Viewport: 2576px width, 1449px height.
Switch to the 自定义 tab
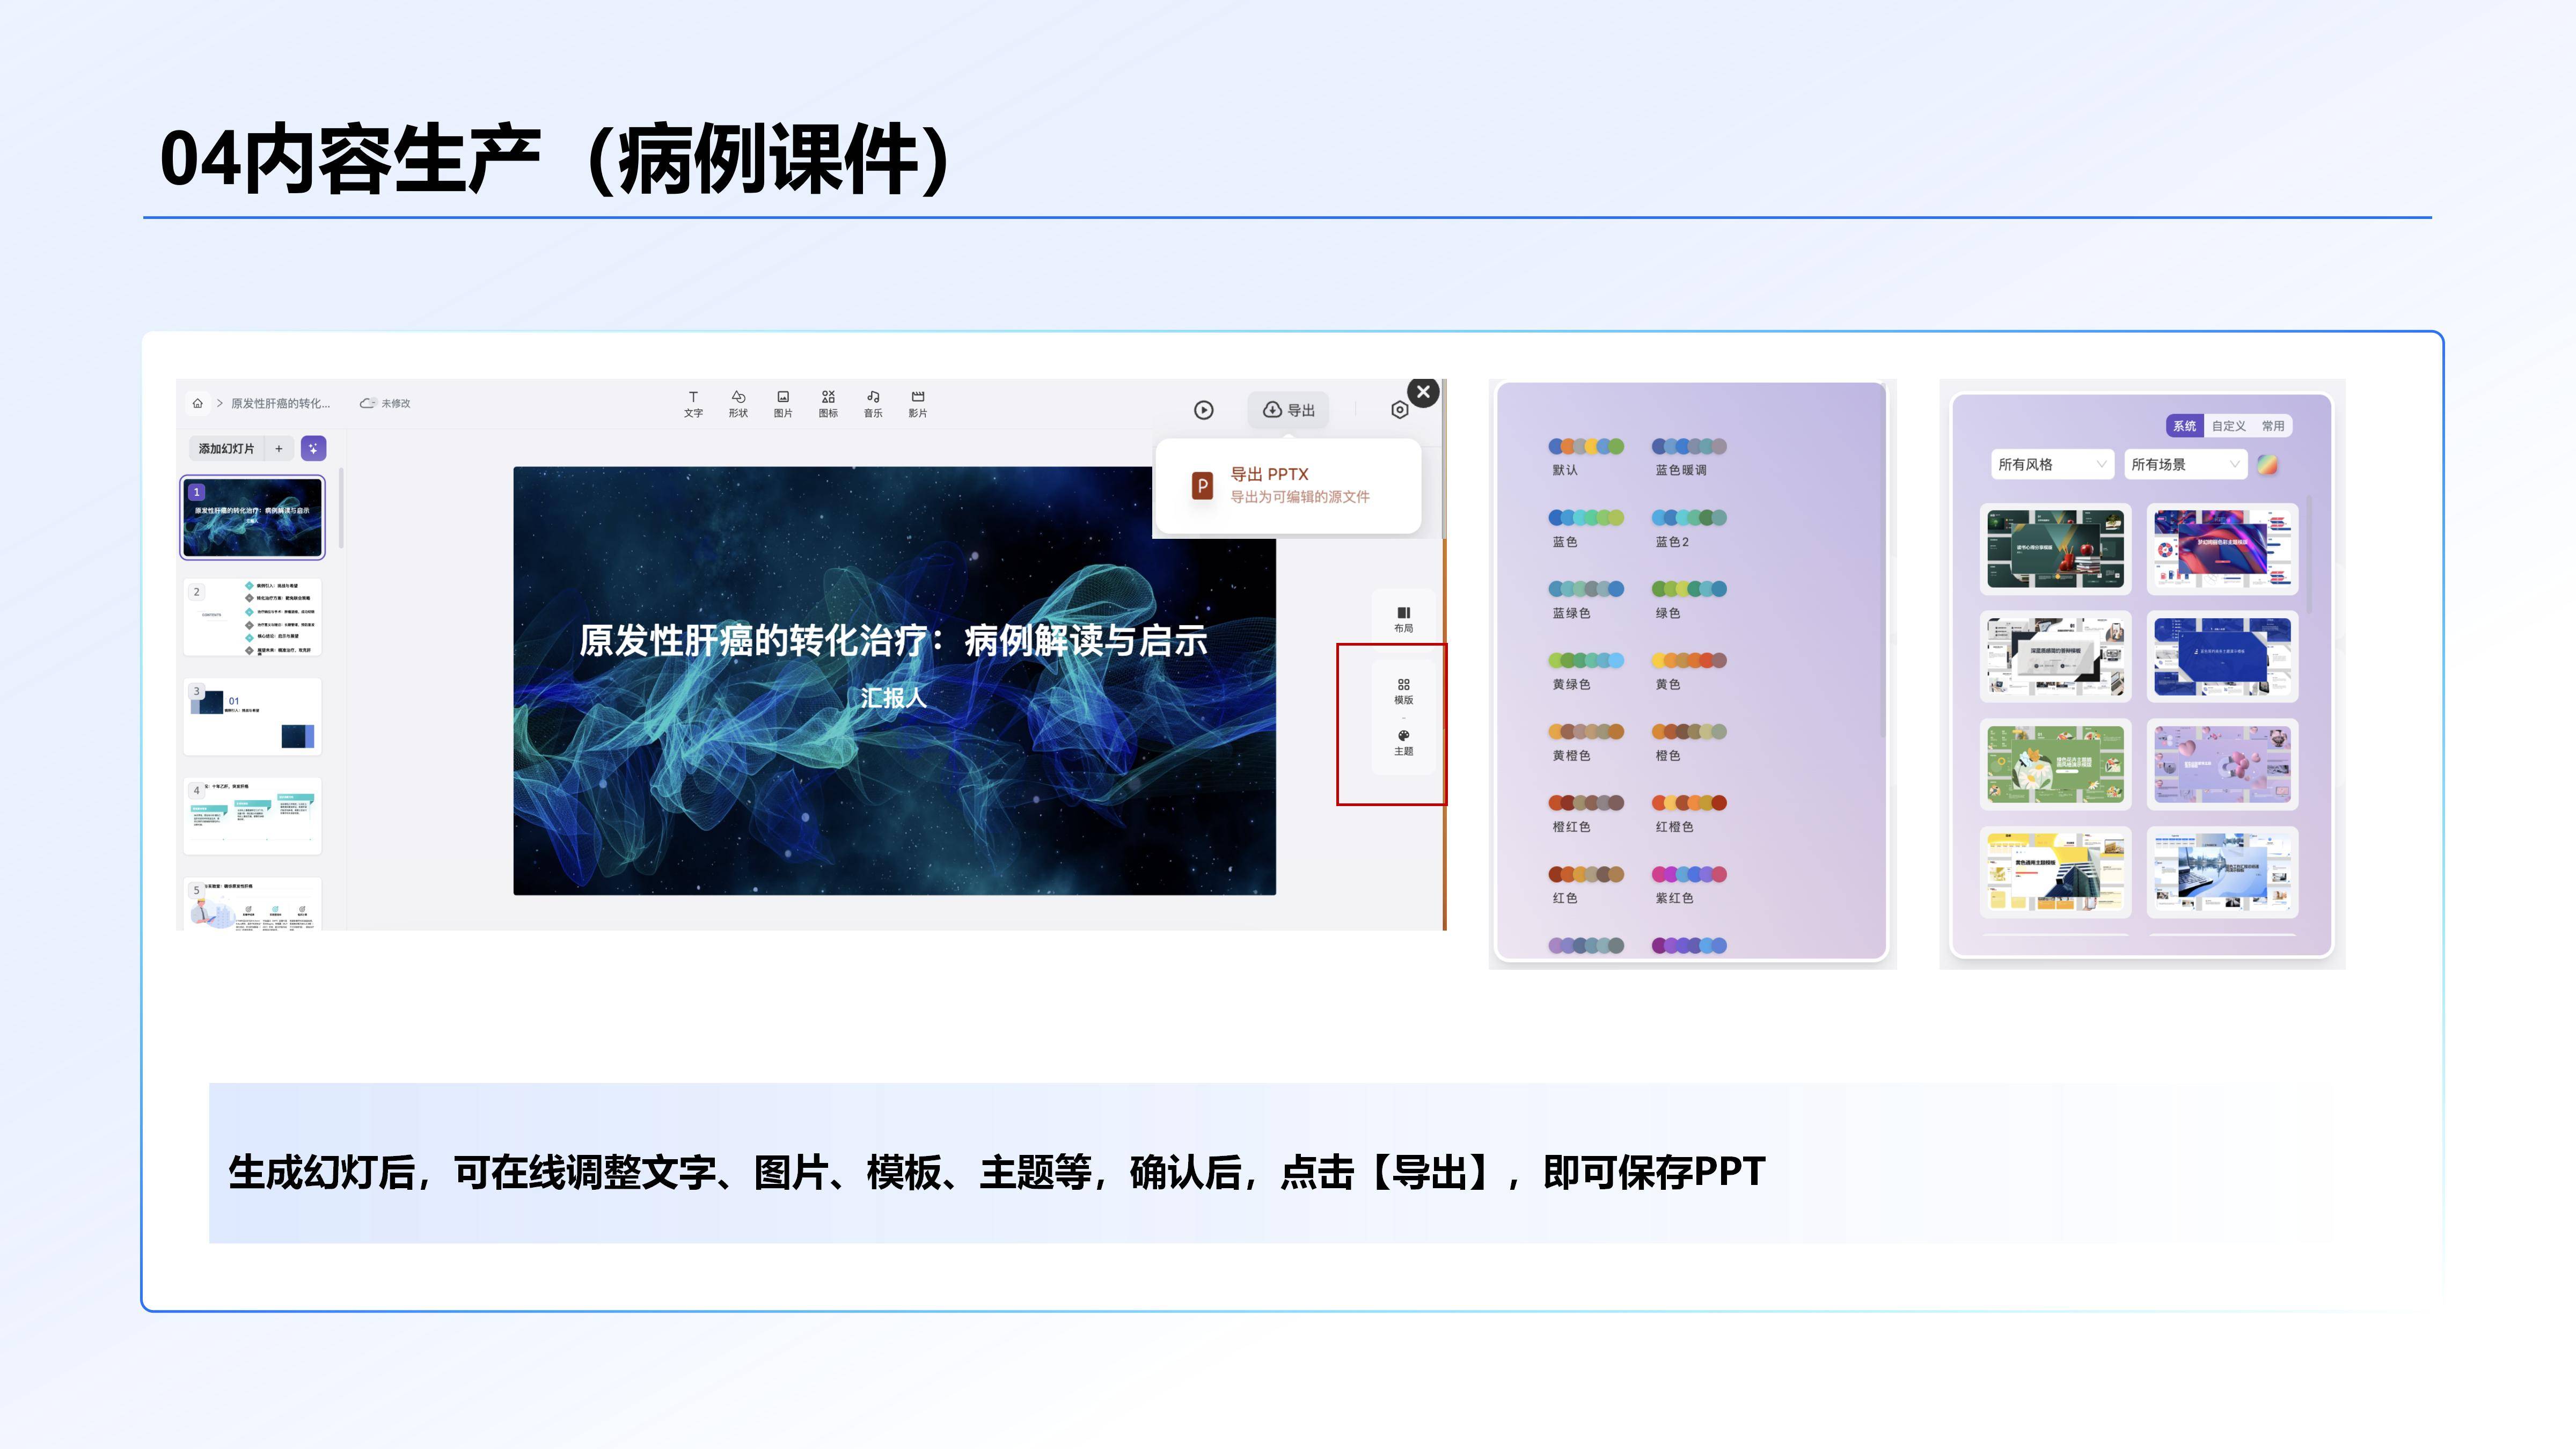click(2228, 426)
